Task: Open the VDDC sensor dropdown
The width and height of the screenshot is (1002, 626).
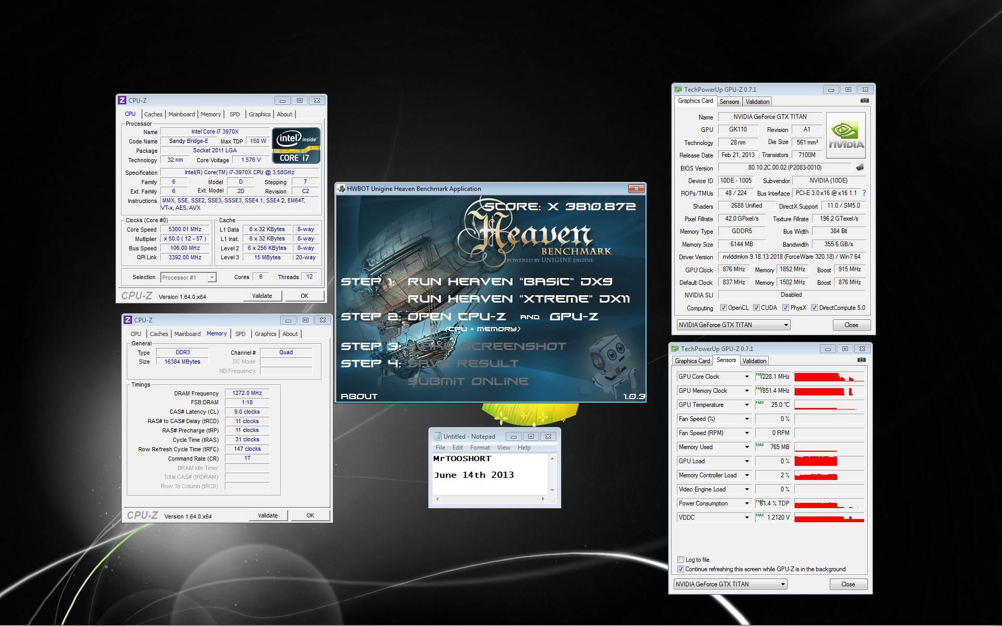Action: (747, 517)
